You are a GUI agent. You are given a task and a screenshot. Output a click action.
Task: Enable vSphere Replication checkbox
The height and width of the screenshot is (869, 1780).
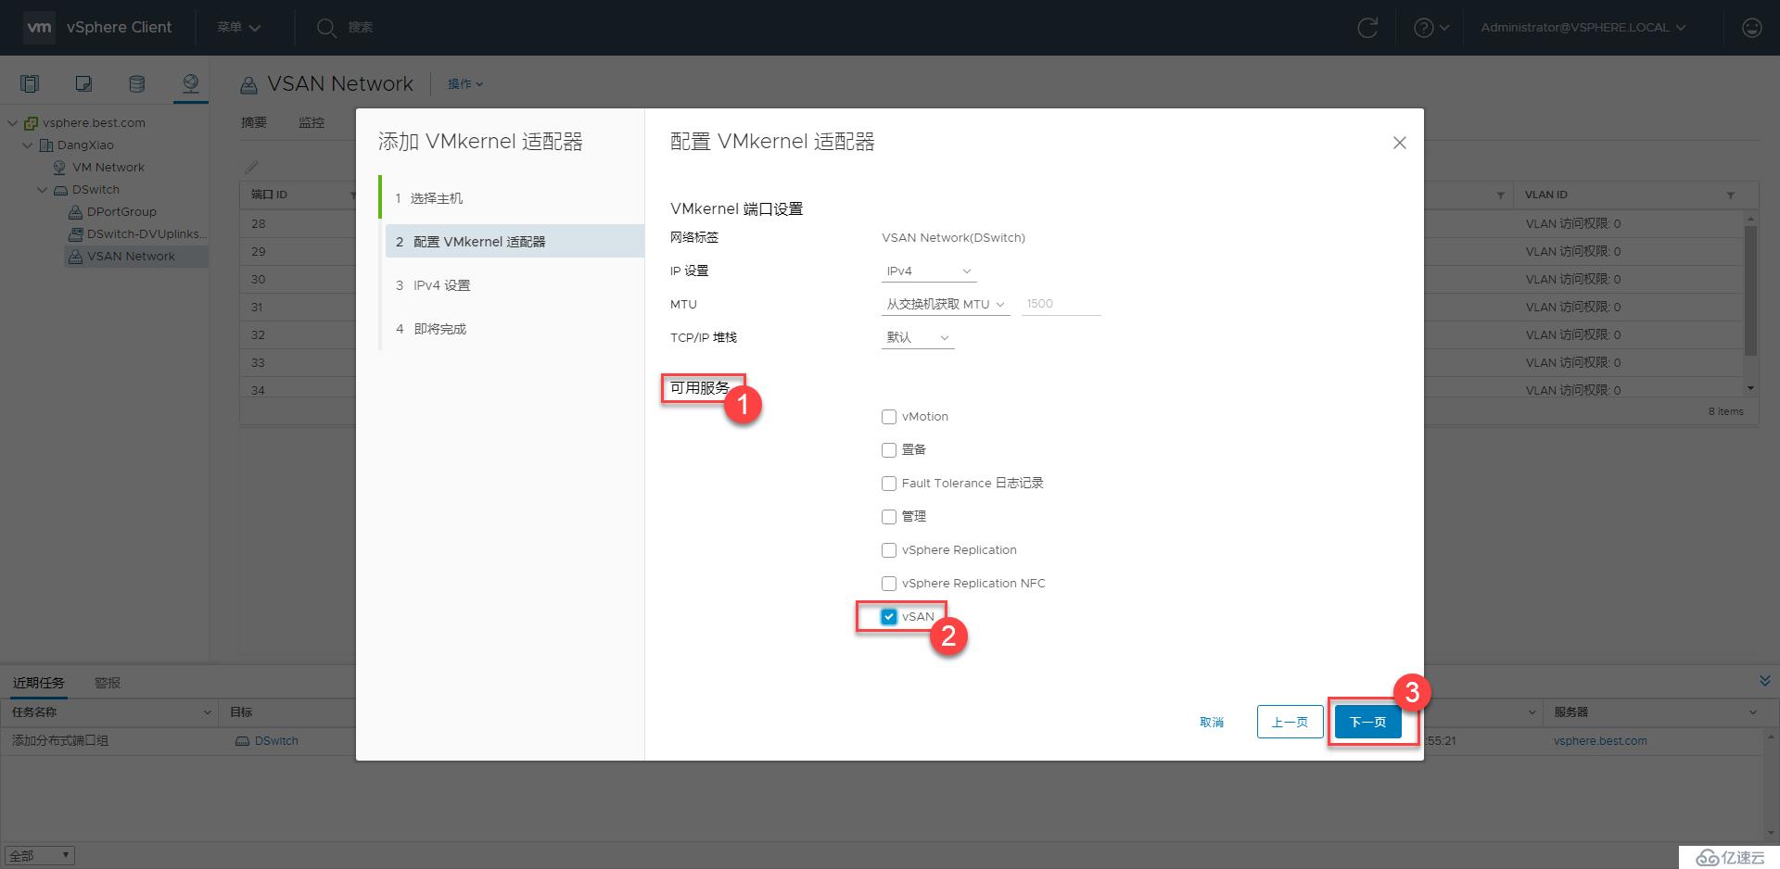point(889,550)
